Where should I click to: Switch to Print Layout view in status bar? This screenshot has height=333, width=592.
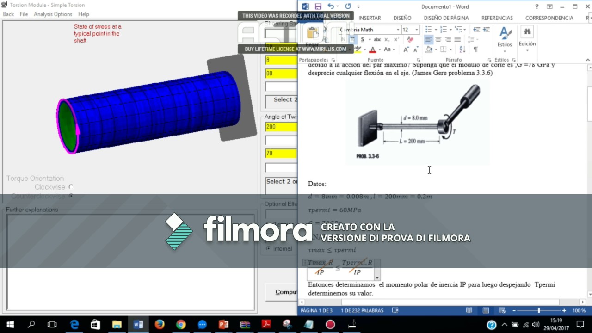click(x=486, y=310)
